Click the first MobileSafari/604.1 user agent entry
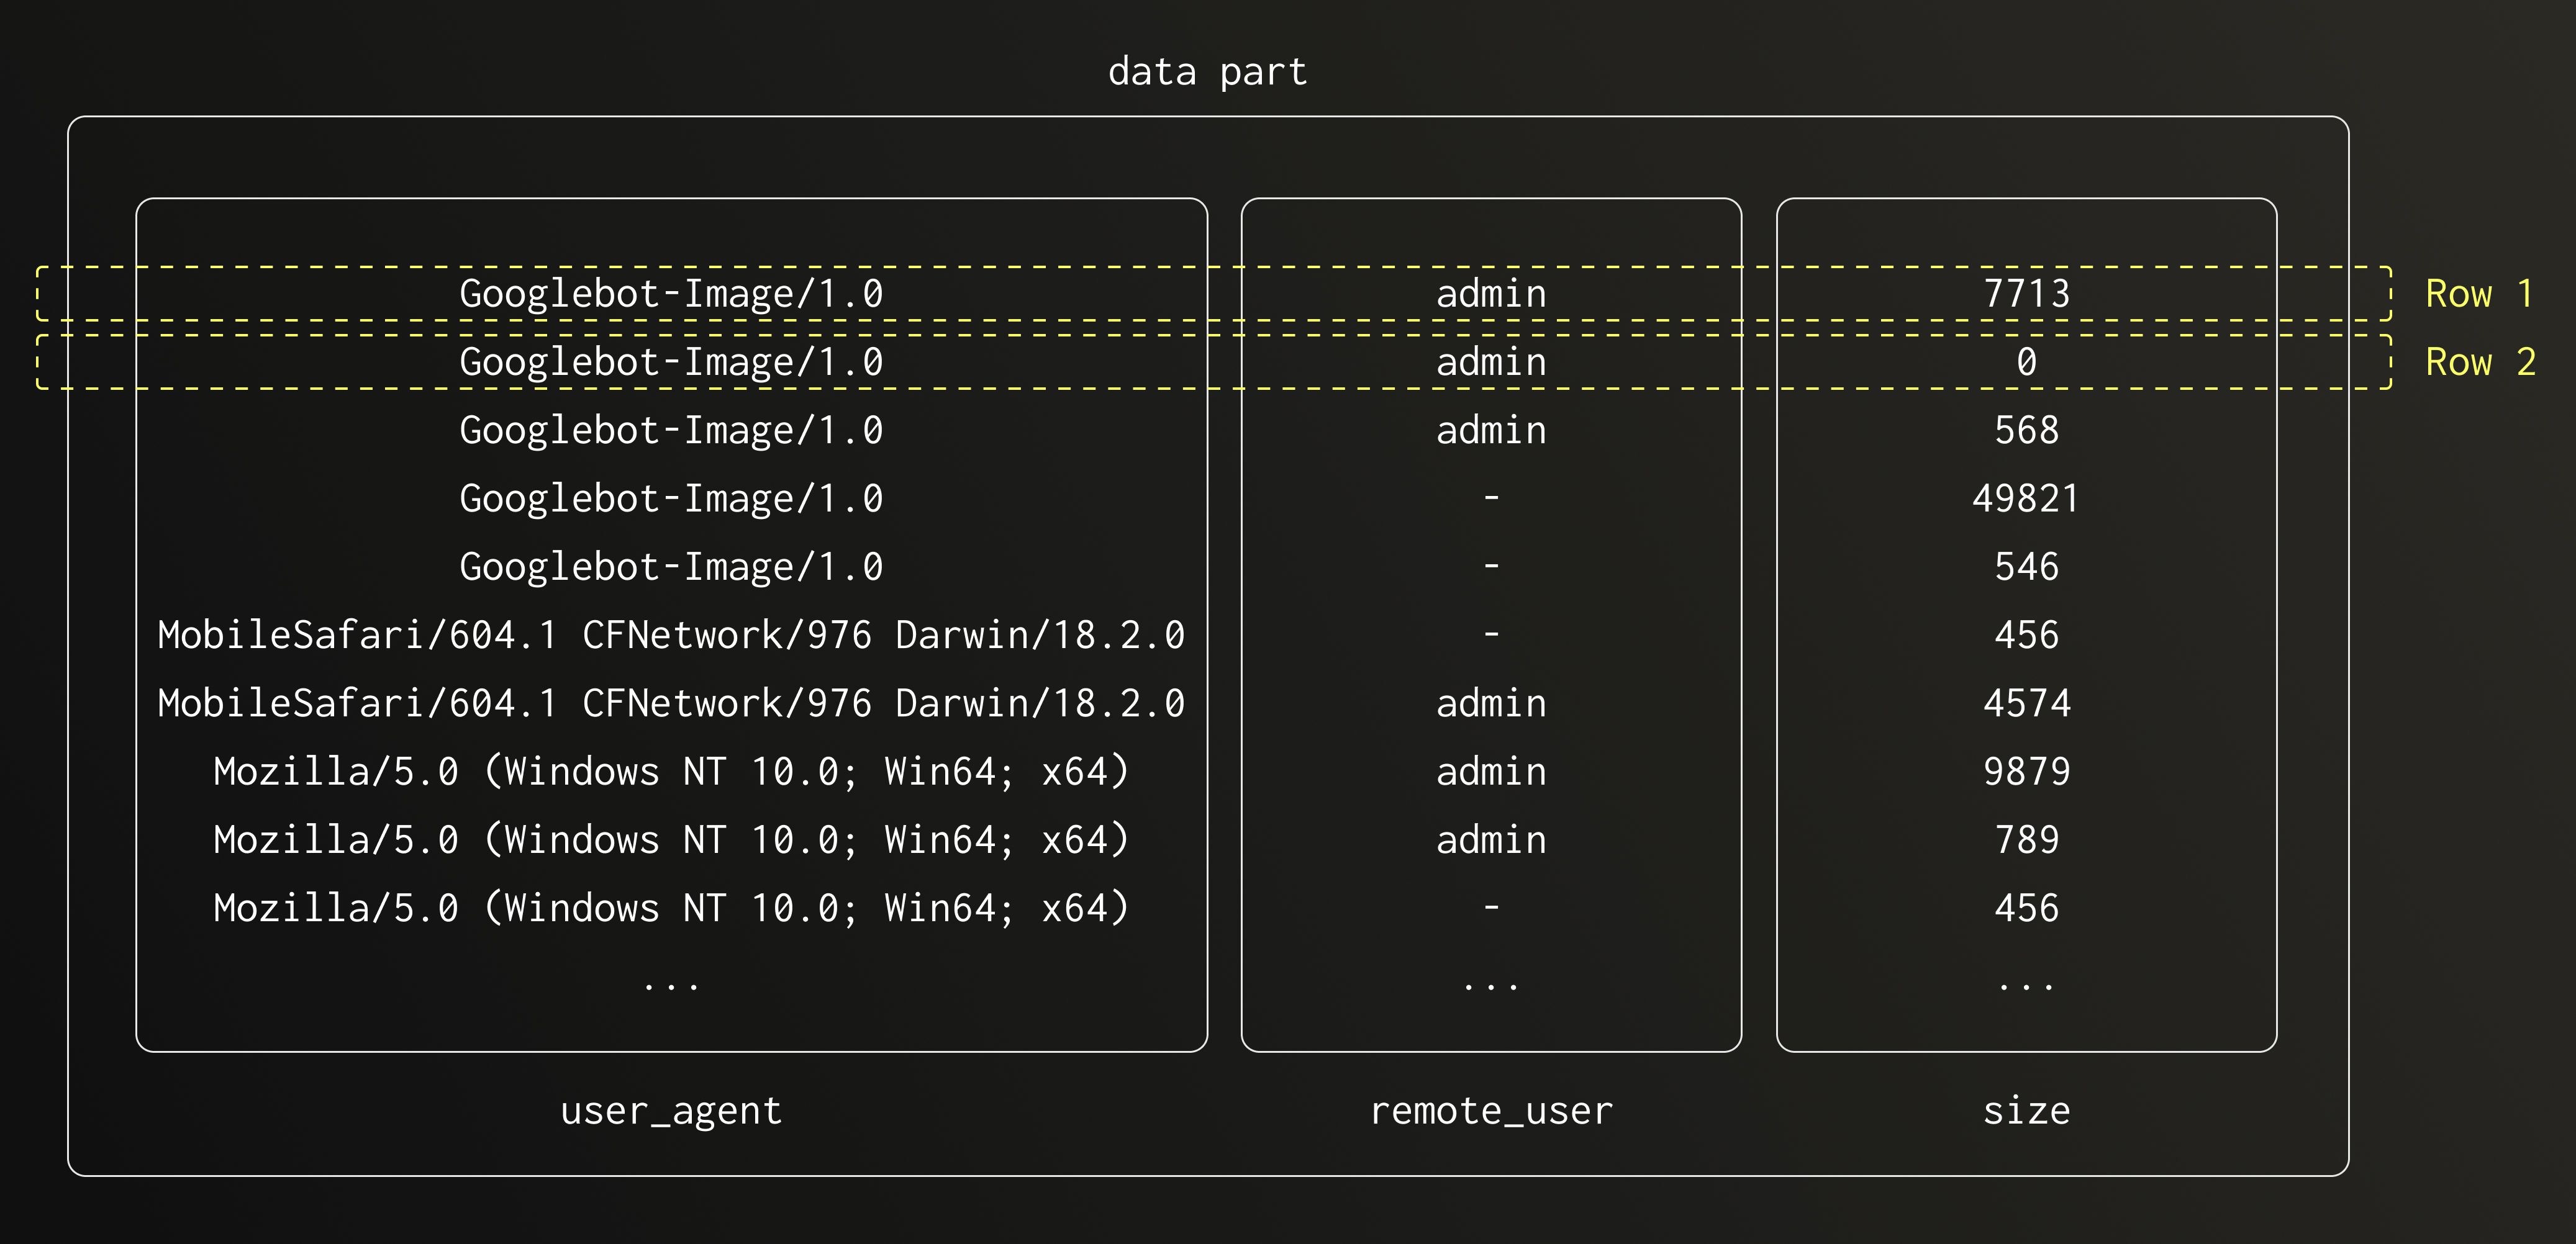2576x1244 pixels. click(671, 636)
